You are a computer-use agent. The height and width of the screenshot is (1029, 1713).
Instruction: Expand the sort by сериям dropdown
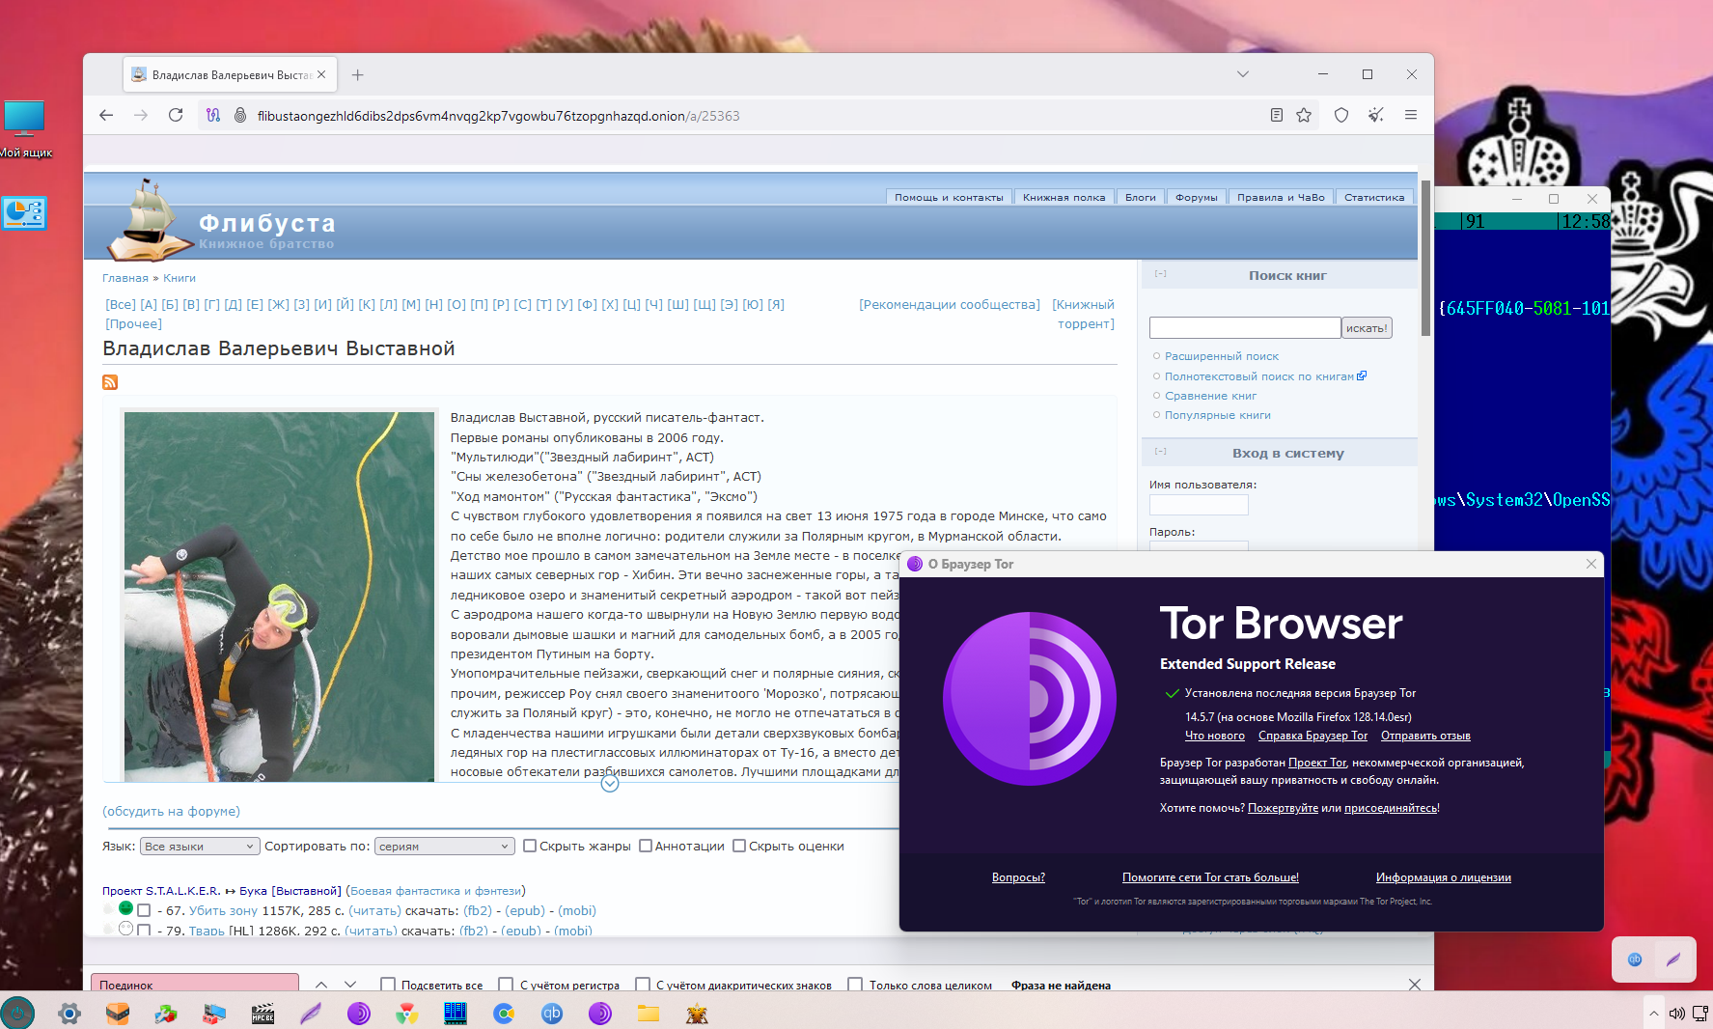tap(444, 847)
